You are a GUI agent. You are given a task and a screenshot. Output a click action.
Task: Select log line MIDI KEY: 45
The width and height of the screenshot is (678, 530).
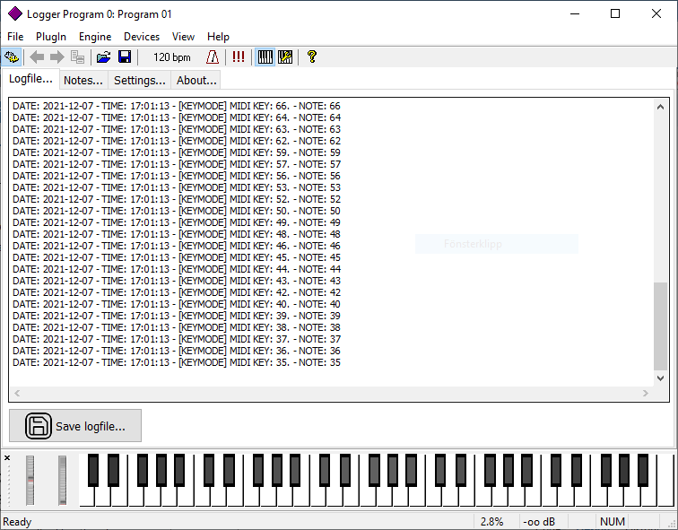coord(177,257)
